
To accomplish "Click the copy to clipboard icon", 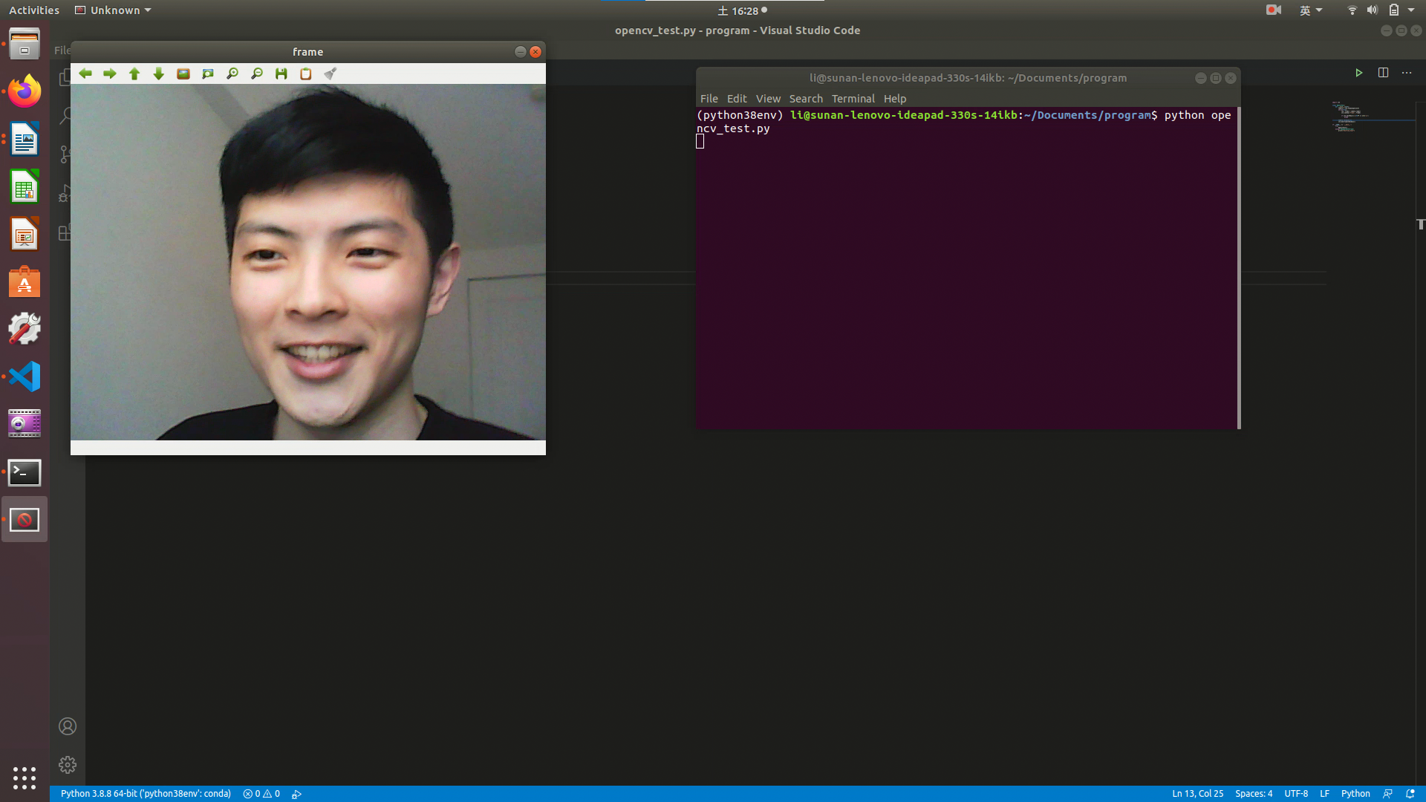I will (x=305, y=74).
